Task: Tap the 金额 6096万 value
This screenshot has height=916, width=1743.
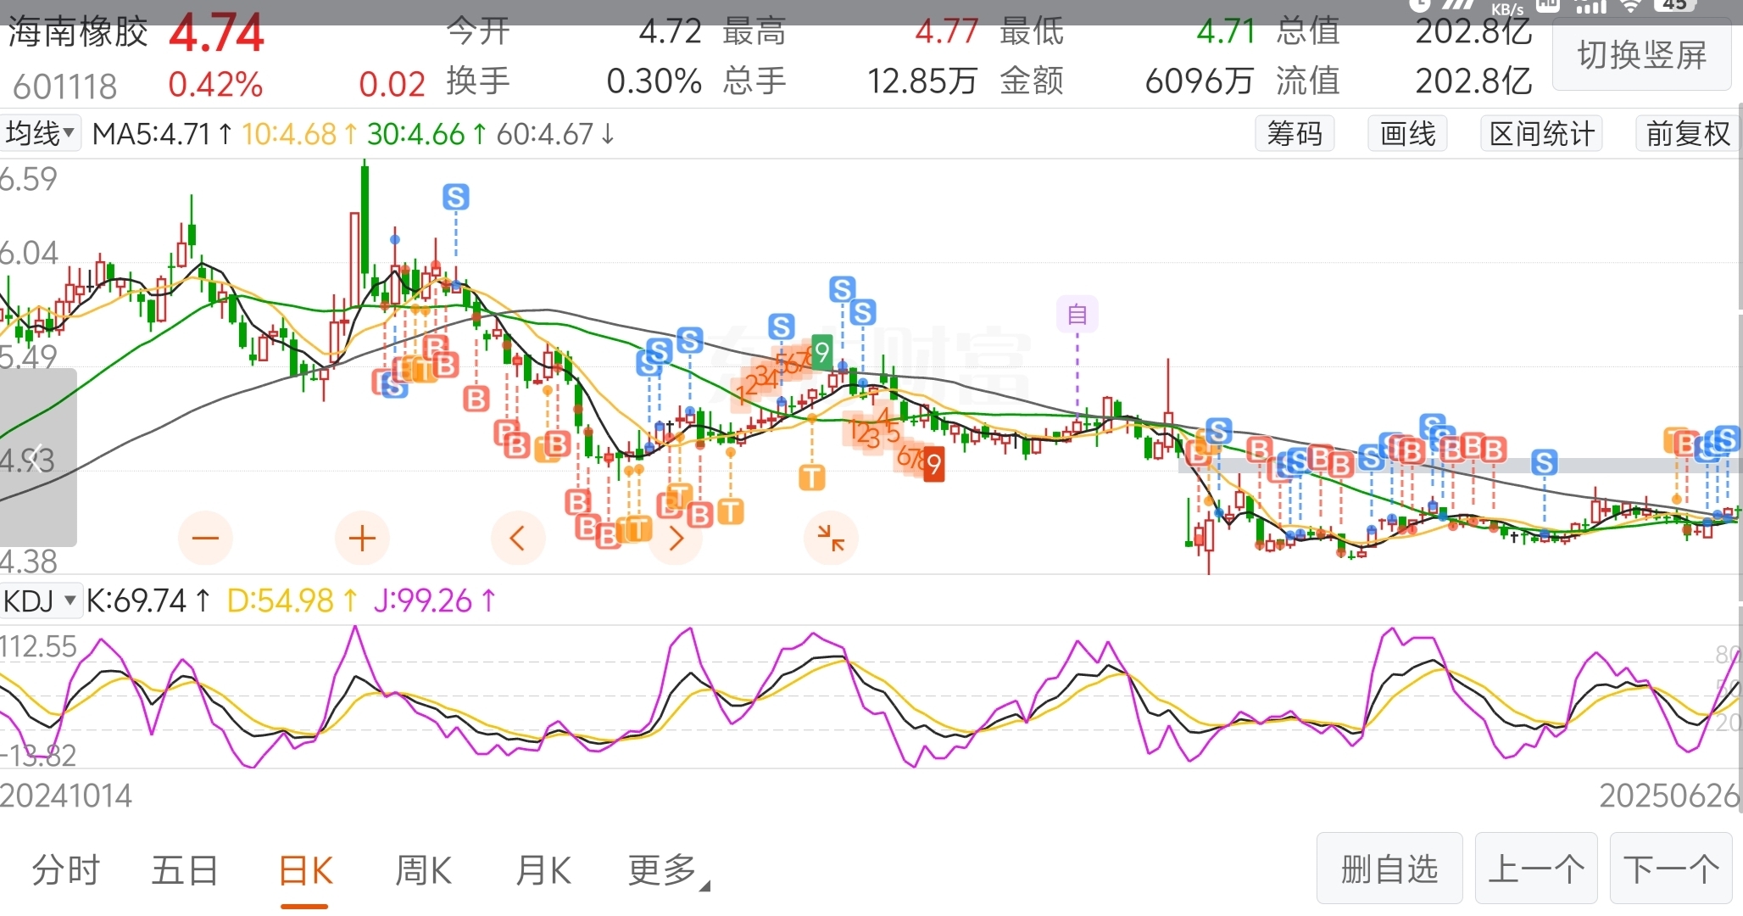Action: click(x=1199, y=81)
